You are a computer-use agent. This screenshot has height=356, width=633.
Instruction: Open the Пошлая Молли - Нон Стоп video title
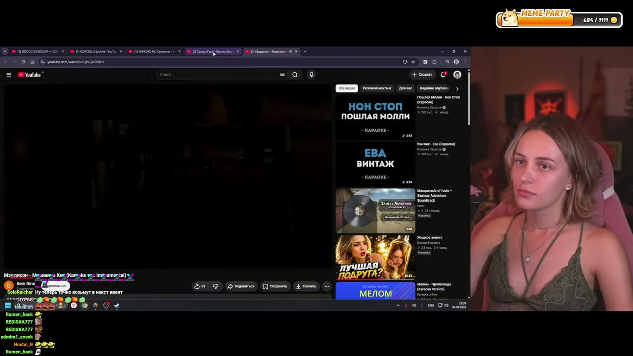pyautogui.click(x=438, y=99)
